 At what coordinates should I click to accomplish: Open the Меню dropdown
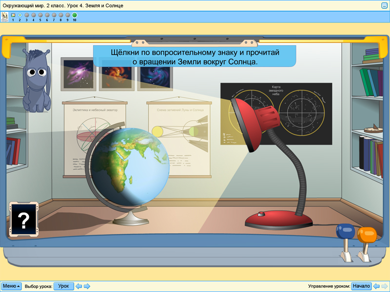[x=11, y=286]
